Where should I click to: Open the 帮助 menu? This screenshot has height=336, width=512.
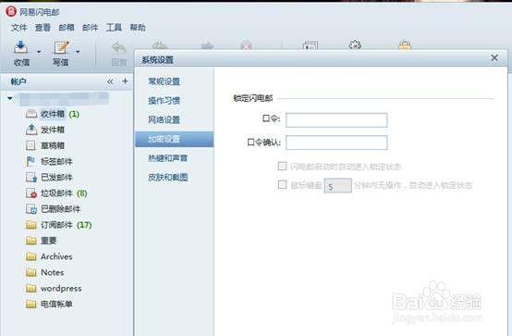[x=138, y=28]
